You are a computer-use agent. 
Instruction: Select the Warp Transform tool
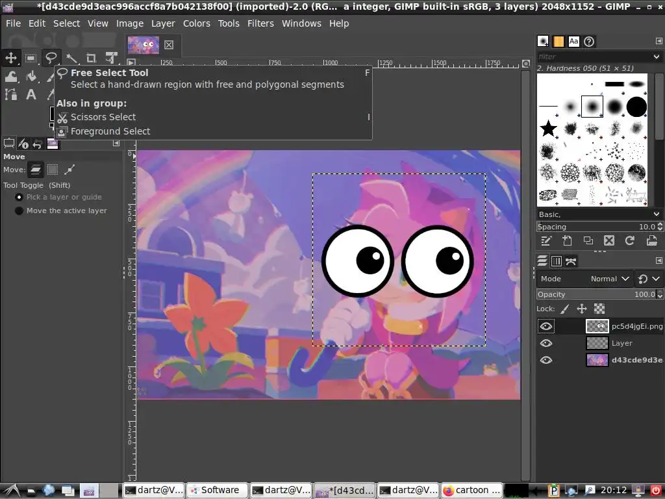tap(10, 76)
